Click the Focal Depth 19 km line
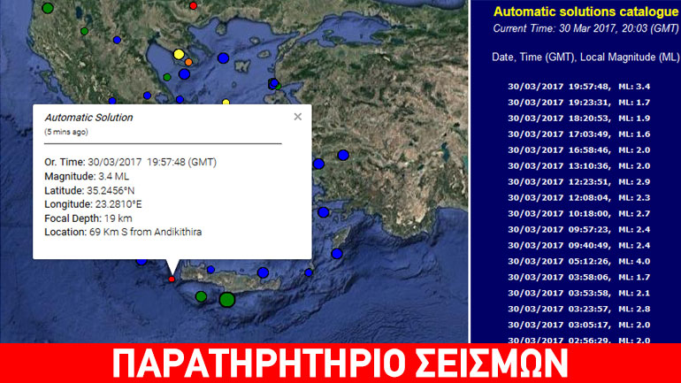 point(88,218)
